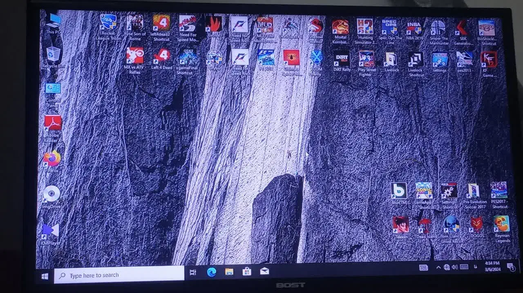Click the Tekken desktop icon
Image resolution: width=523 pixels, height=293 pixels.
click(401, 225)
